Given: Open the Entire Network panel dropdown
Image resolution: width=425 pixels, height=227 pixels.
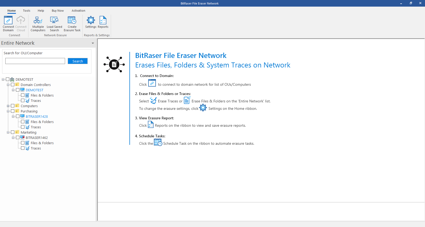Looking at the screenshot, I should (x=93, y=43).
